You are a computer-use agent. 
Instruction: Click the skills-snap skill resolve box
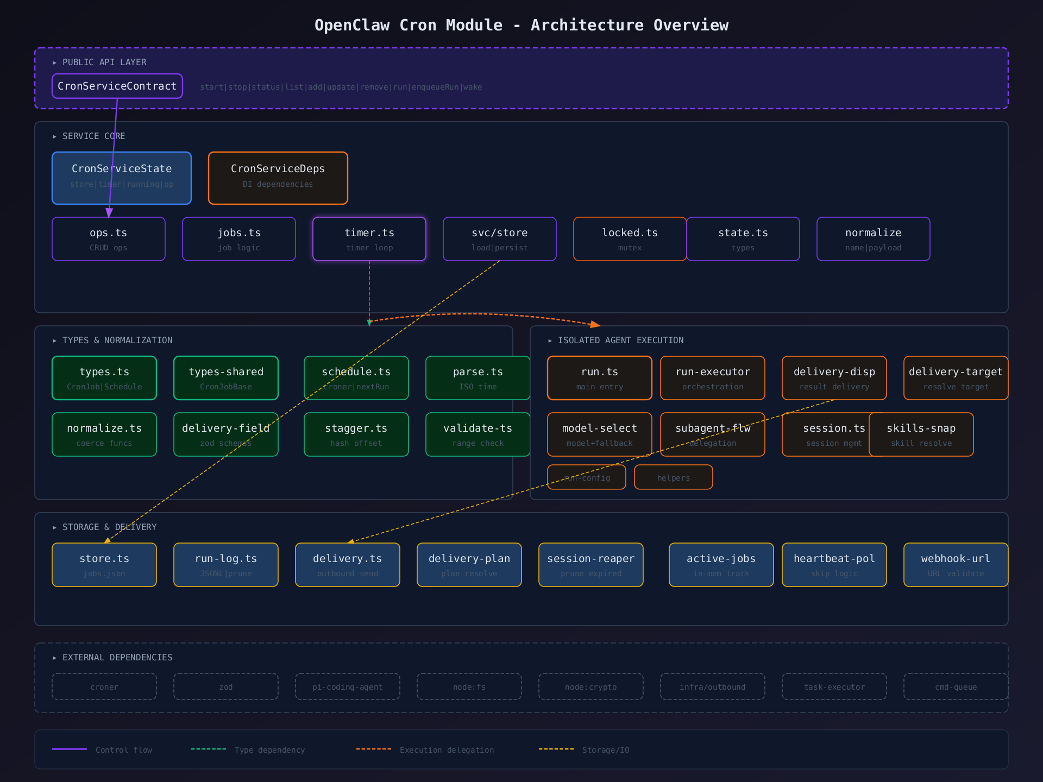tap(921, 434)
